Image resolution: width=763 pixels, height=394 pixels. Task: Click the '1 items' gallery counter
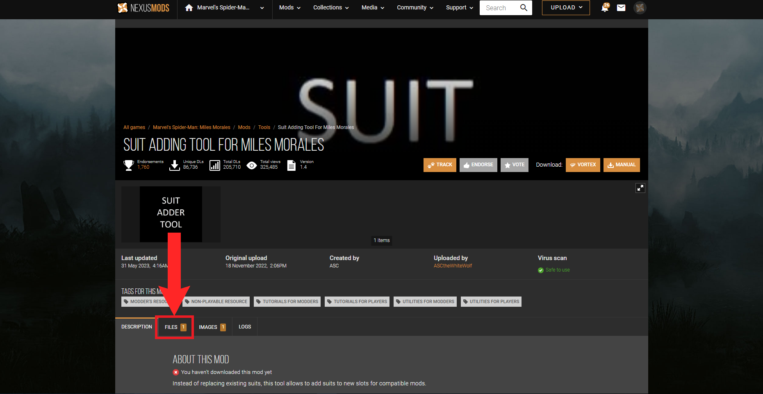(x=382, y=240)
